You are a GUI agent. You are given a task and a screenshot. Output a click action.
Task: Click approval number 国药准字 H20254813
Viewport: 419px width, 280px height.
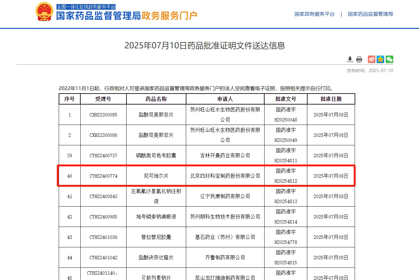pos(286,196)
